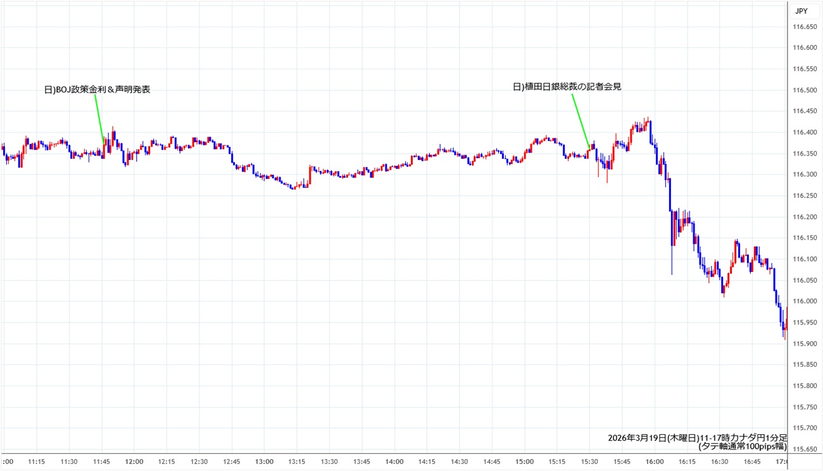The height and width of the screenshot is (471, 823).
Task: Select the 15:00 time axis marker
Action: 524,462
